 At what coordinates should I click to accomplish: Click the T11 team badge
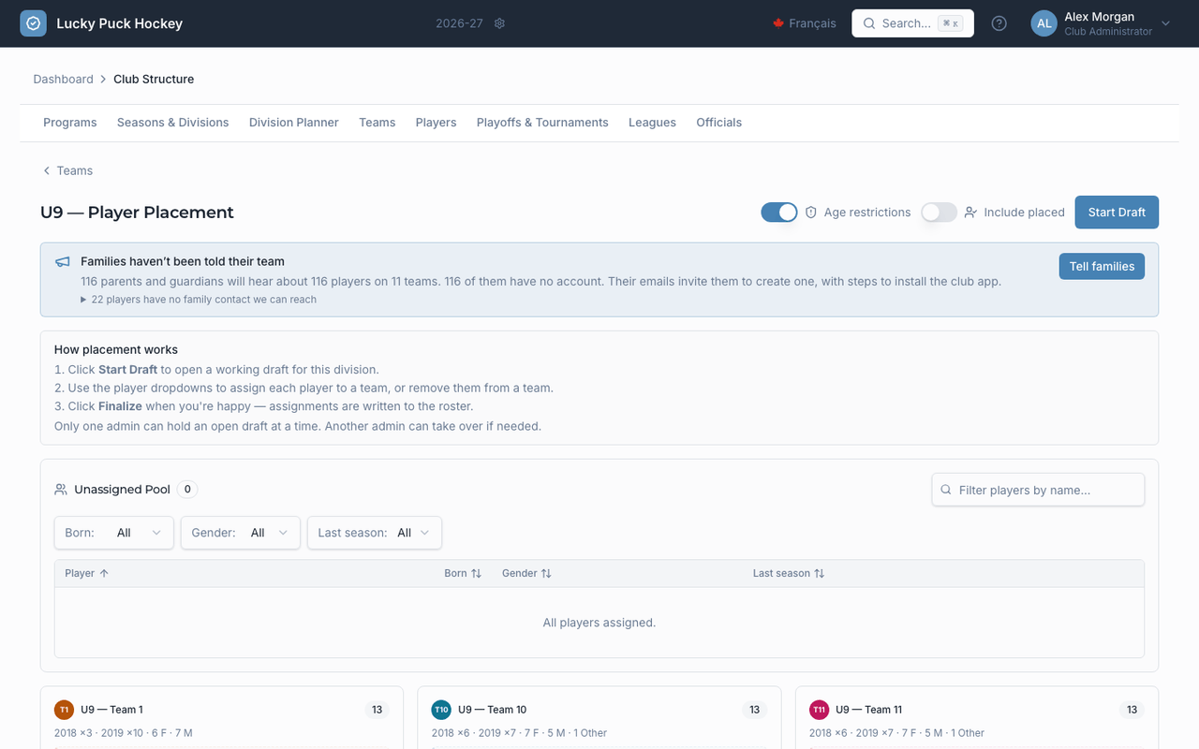click(x=819, y=710)
